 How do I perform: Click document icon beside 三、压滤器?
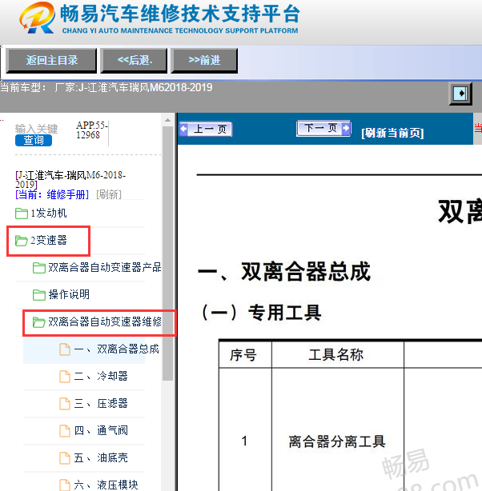click(x=65, y=404)
